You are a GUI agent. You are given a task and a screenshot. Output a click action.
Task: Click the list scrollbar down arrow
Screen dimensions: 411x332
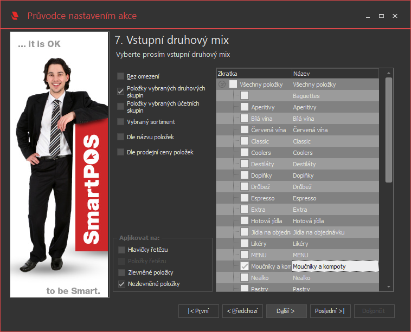[x=389, y=287]
